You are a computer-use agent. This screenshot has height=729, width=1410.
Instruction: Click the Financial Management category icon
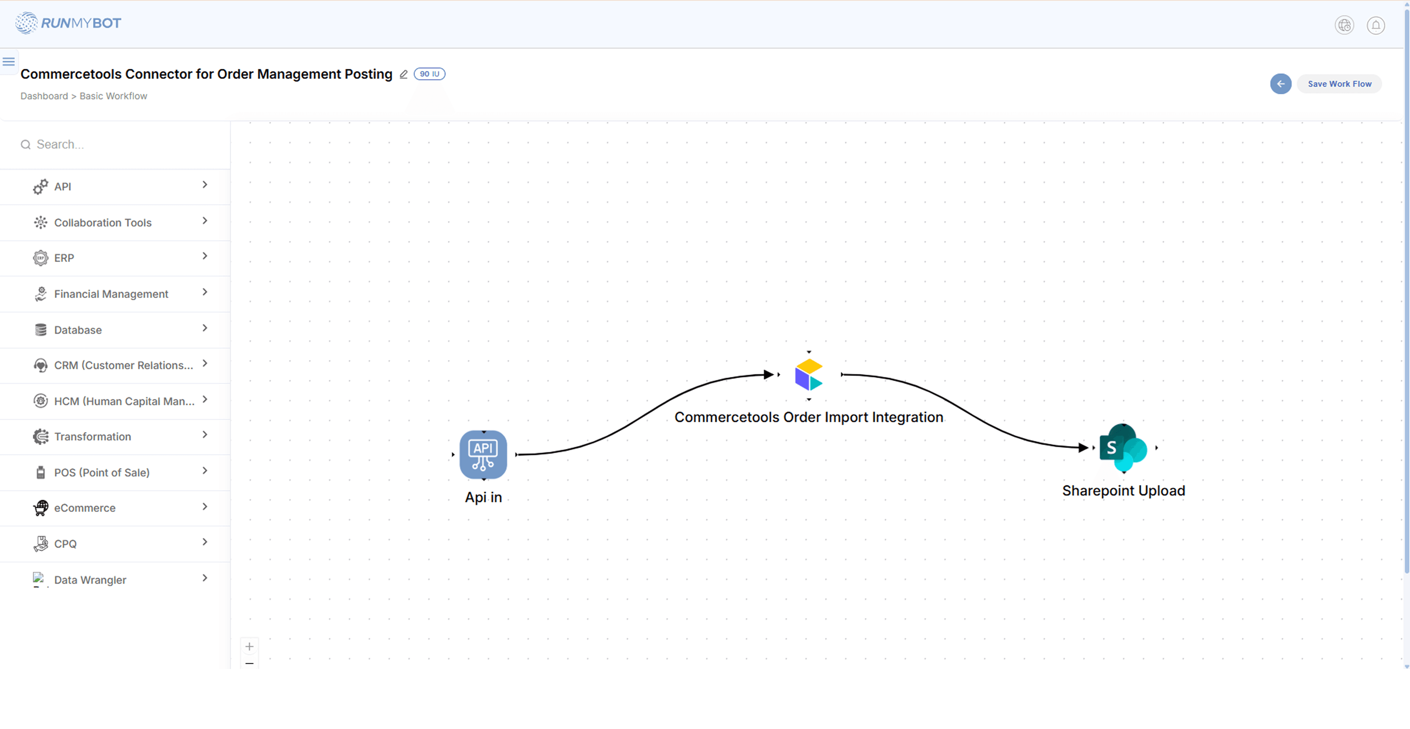click(x=41, y=294)
